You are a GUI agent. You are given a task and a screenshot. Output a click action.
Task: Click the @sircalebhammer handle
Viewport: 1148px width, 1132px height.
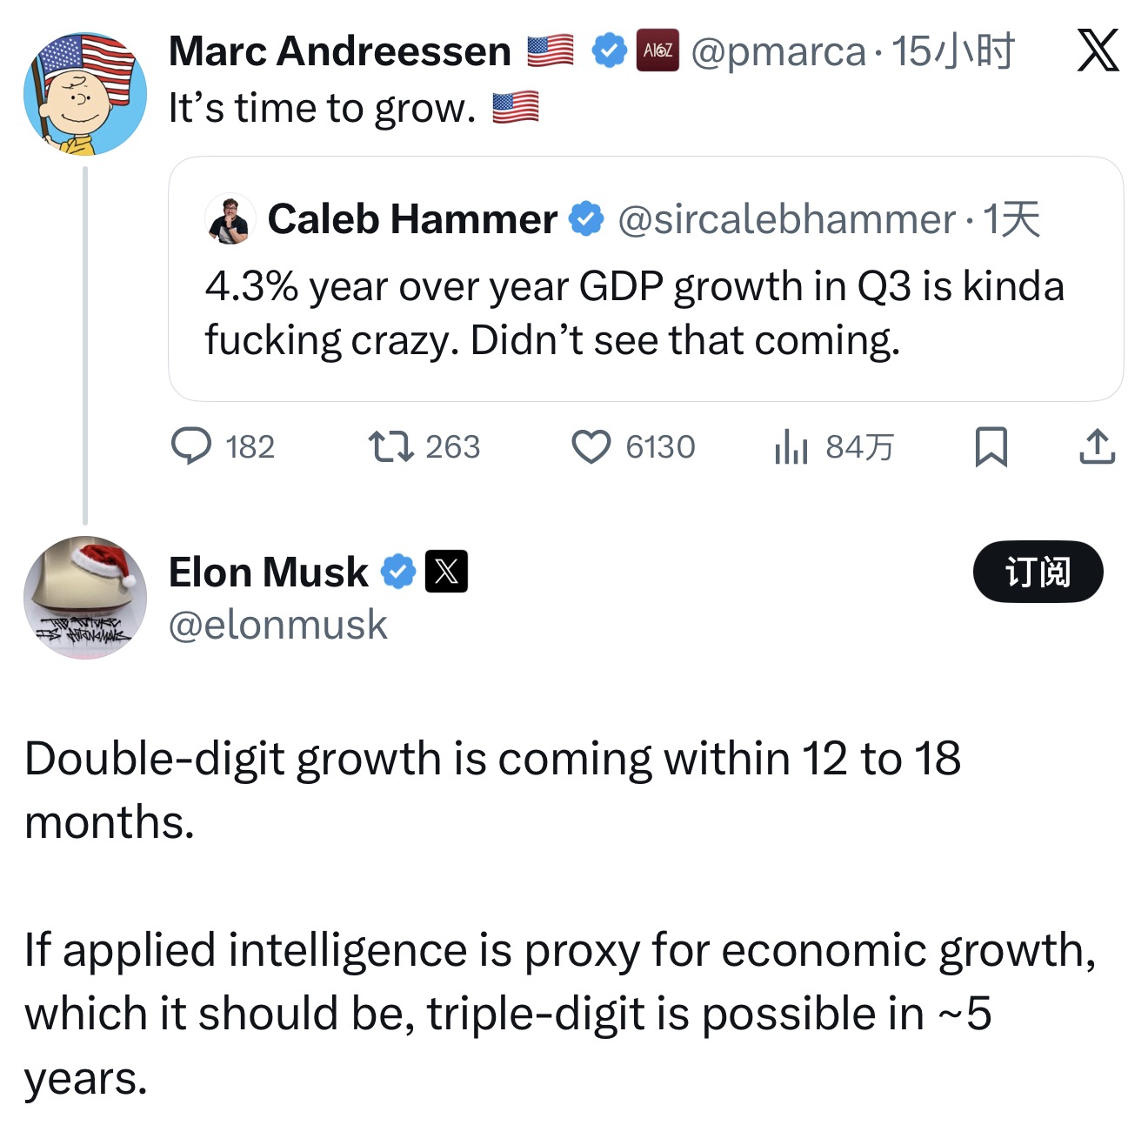(x=786, y=219)
